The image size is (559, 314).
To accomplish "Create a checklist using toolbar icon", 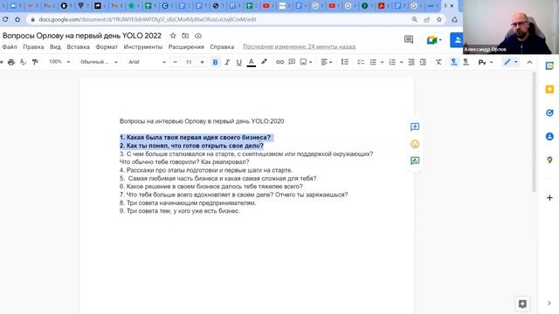I will click(361, 62).
